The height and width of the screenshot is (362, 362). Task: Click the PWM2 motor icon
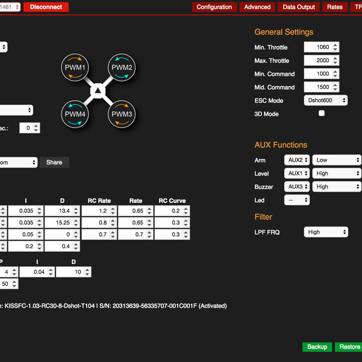(122, 68)
